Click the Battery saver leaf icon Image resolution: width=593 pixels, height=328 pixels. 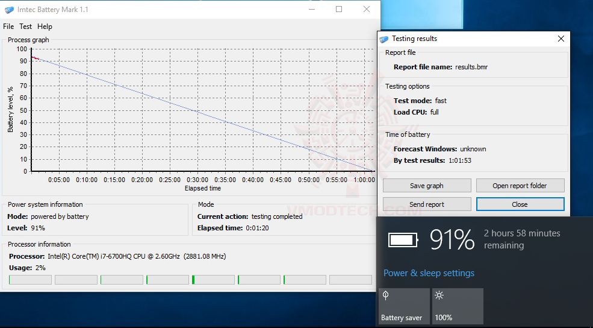[x=386, y=295]
